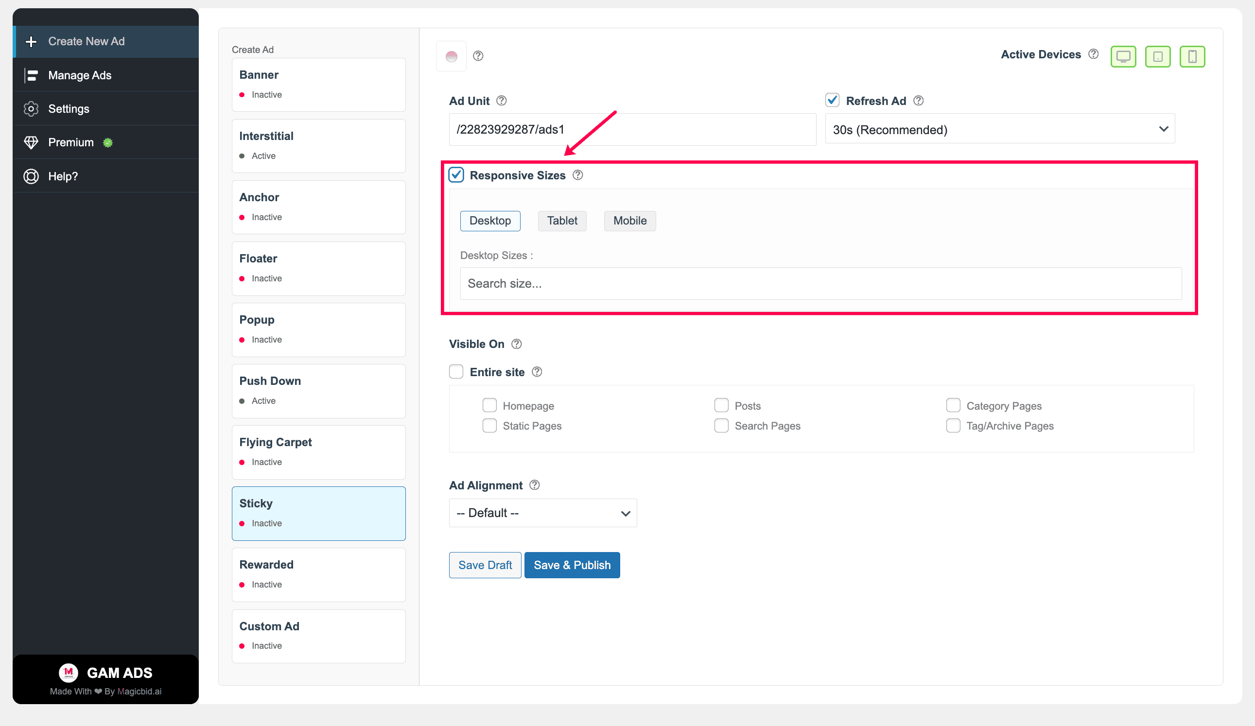The height and width of the screenshot is (726, 1255).
Task: Click the help icon next to Visible On
Action: coord(517,344)
